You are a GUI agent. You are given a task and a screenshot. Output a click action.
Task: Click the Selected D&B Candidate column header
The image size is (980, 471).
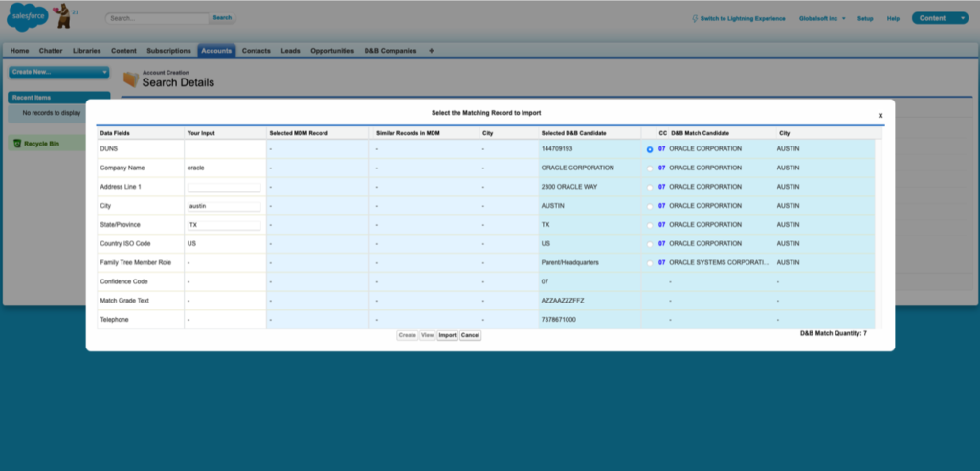(590, 133)
